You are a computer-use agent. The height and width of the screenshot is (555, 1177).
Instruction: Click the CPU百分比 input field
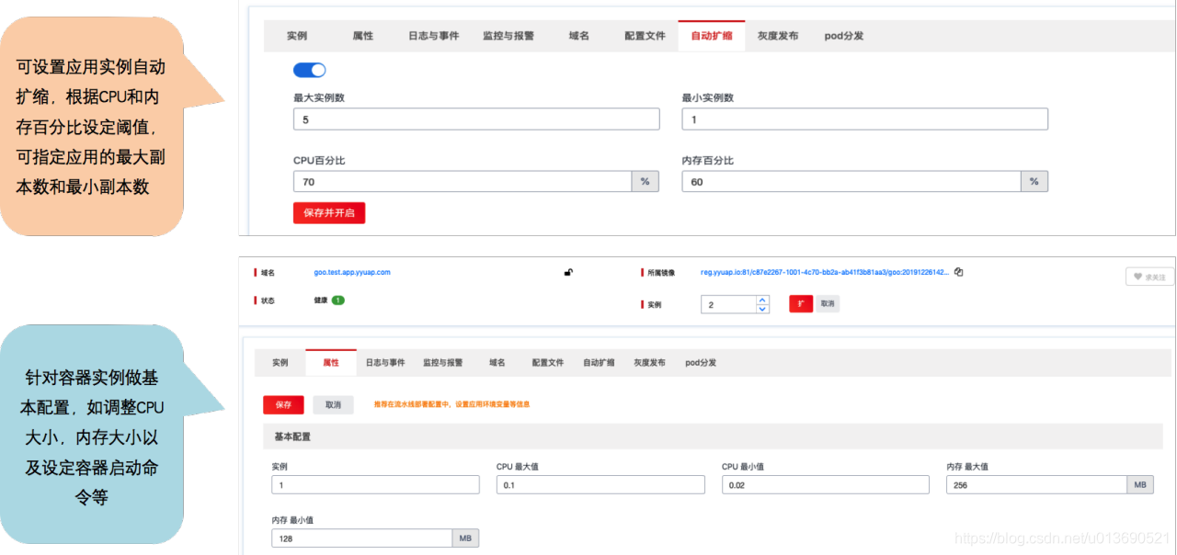pos(463,182)
